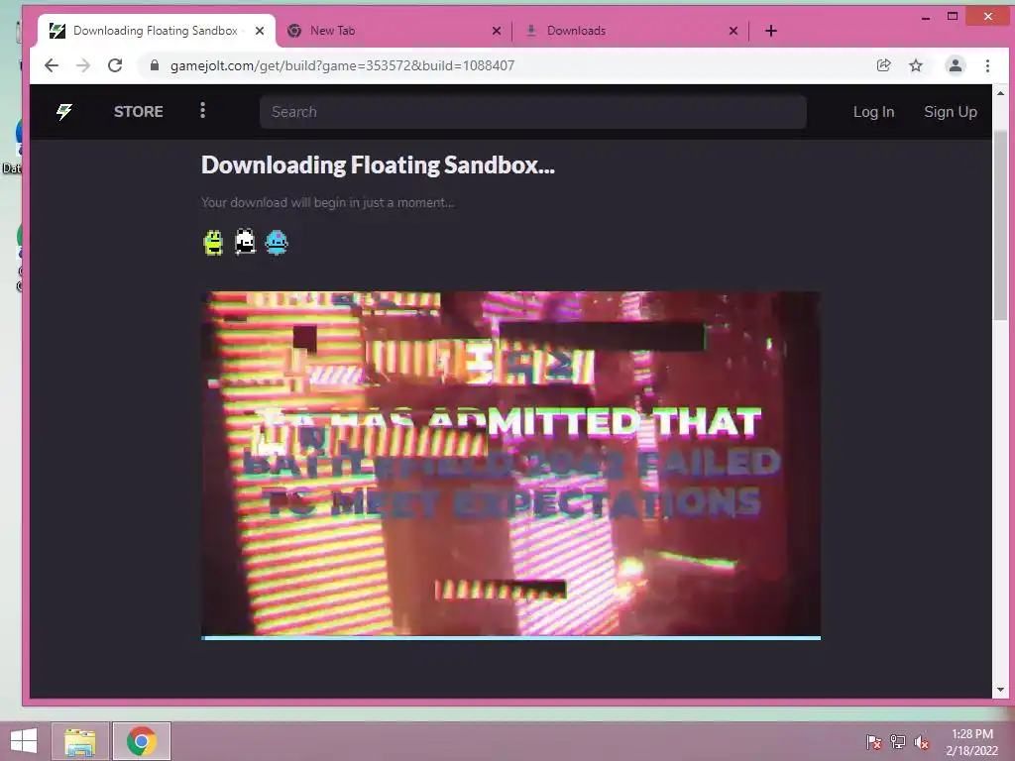This screenshot has height=761, width=1015.
Task: Click the muted volume tray icon
Action: coord(922,742)
